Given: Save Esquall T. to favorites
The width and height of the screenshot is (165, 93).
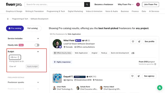Looking at the screenshot, I should [x=132, y=76].
